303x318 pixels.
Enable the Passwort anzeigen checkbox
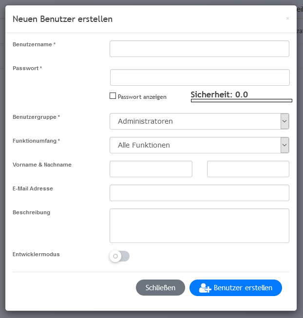pyautogui.click(x=113, y=96)
